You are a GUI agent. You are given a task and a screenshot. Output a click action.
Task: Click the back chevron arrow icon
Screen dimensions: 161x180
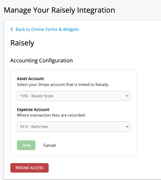click(x=12, y=30)
